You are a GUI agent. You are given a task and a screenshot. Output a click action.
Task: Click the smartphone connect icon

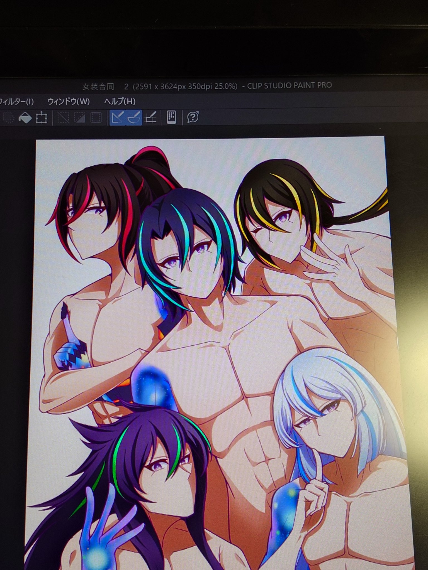point(171,117)
